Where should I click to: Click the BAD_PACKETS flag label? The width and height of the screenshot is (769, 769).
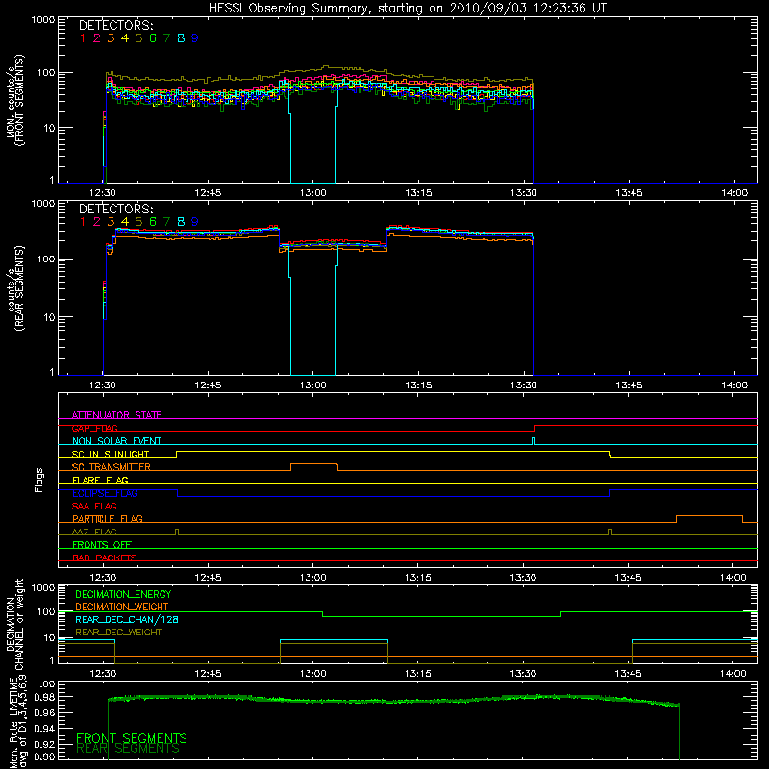point(105,558)
